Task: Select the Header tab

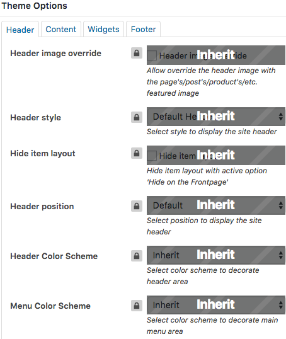Action: coord(20,30)
